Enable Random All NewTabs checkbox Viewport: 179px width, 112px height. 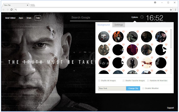click(148, 81)
